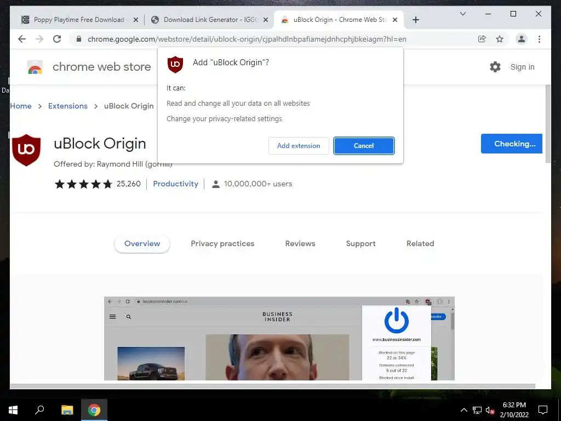The height and width of the screenshot is (421, 561).
Task: Click 'Offered by: Raymond Hill' text
Action: pyautogui.click(x=113, y=164)
